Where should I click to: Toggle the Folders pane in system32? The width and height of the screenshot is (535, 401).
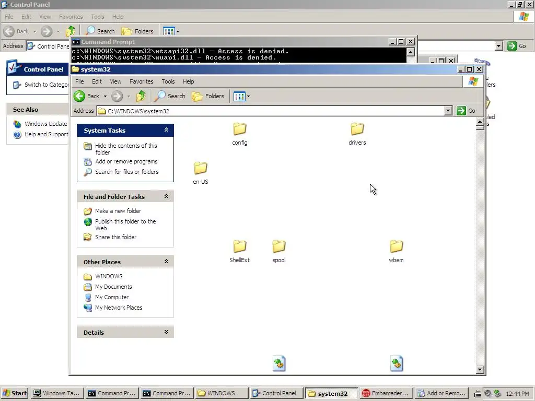pyautogui.click(x=208, y=96)
